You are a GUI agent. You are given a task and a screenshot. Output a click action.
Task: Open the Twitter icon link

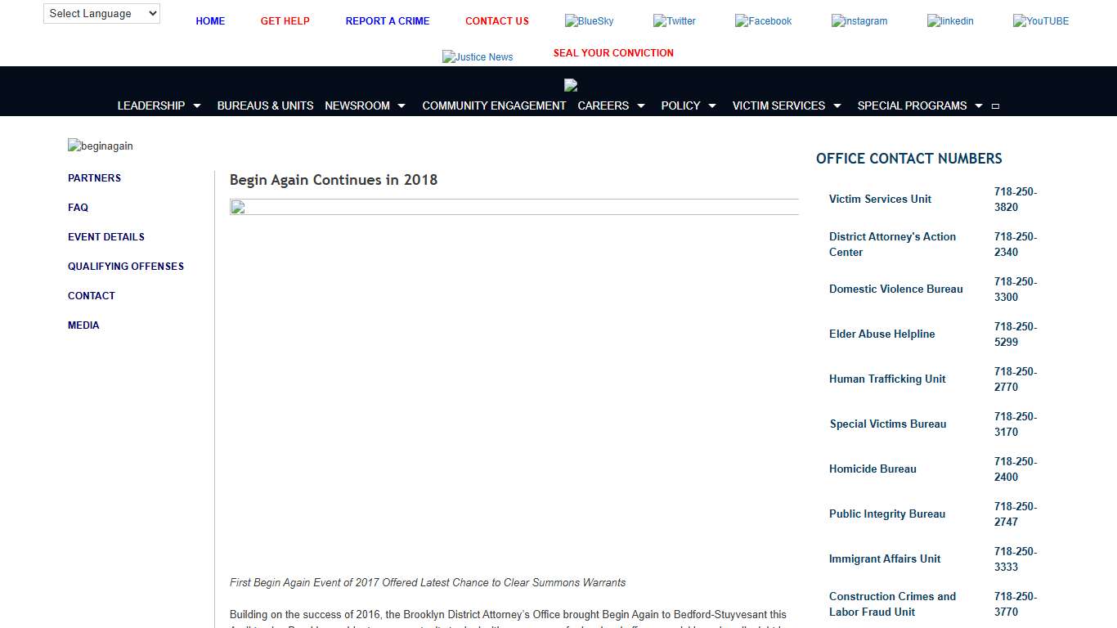pos(675,21)
